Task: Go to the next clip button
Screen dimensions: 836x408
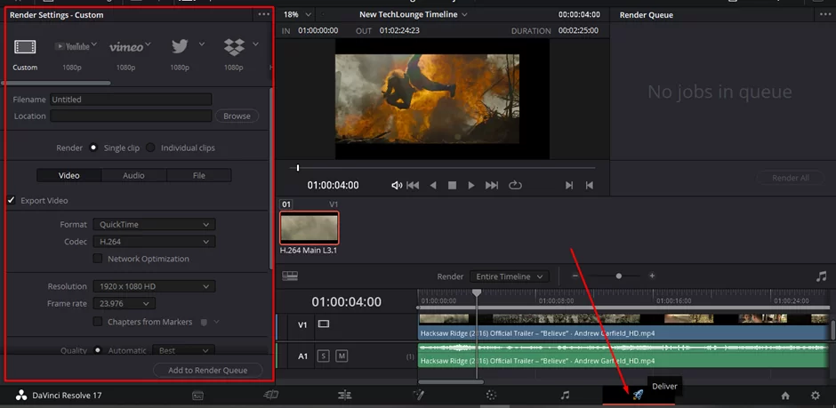Action: coord(569,186)
